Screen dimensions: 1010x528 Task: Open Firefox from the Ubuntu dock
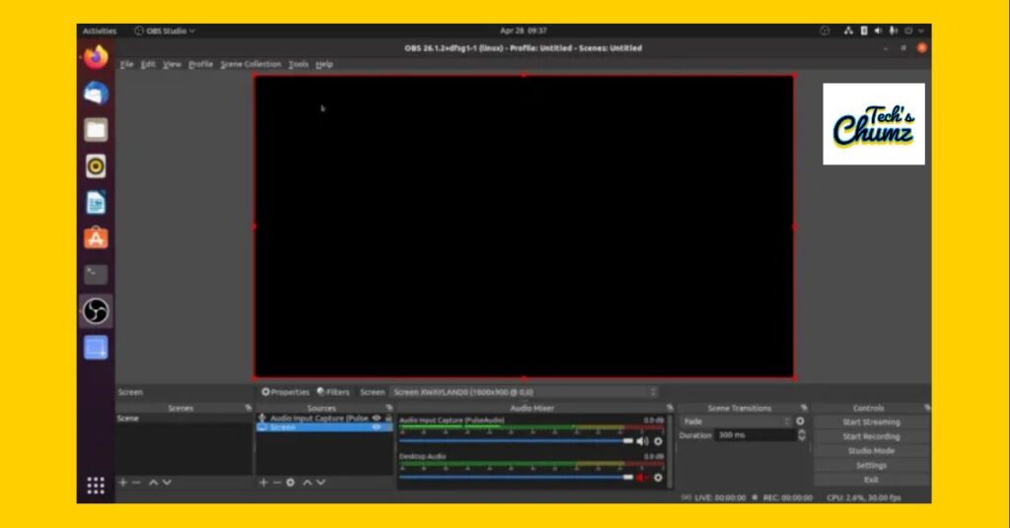(x=96, y=56)
